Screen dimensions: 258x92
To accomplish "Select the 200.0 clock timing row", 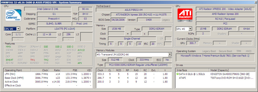I will pyautogui.click(x=134, y=82).
